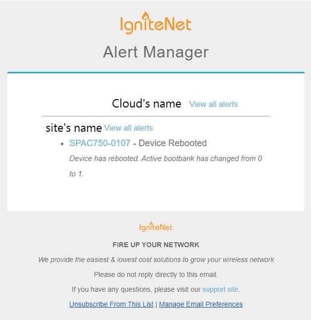Image resolution: width=311 pixels, height=320 pixels.
Task: Click the bullet point before SPAC750-0107
Action: point(62,144)
